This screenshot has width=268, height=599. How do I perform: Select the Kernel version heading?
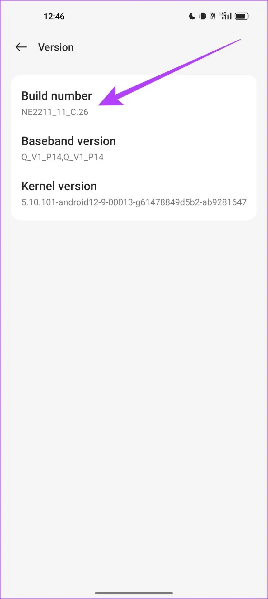[59, 186]
